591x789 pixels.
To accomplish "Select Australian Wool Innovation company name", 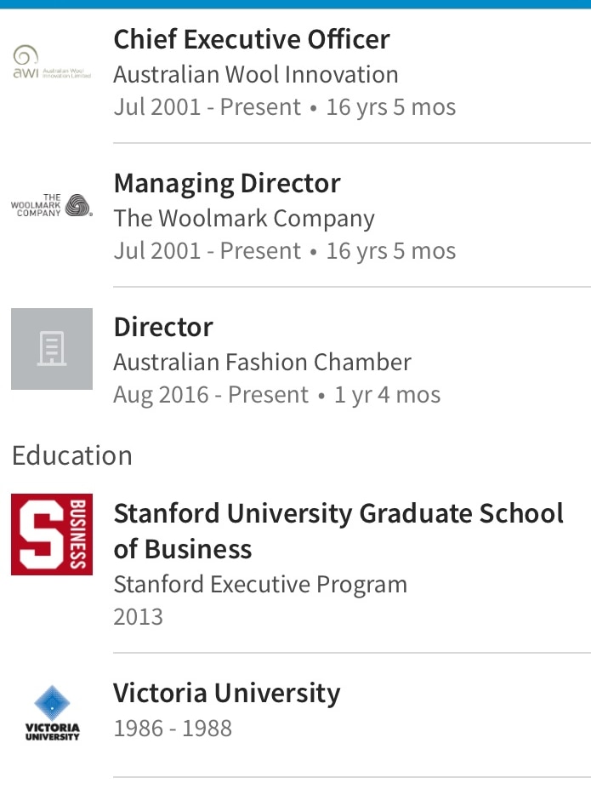I will coord(256,74).
